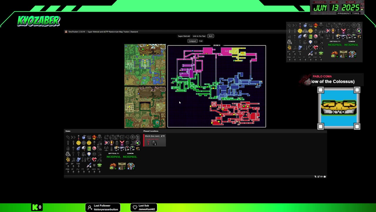376x212 pixels.
Task: Toggle the yellow Pegasus boots in Items panel
Action: pyautogui.click(x=68, y=159)
